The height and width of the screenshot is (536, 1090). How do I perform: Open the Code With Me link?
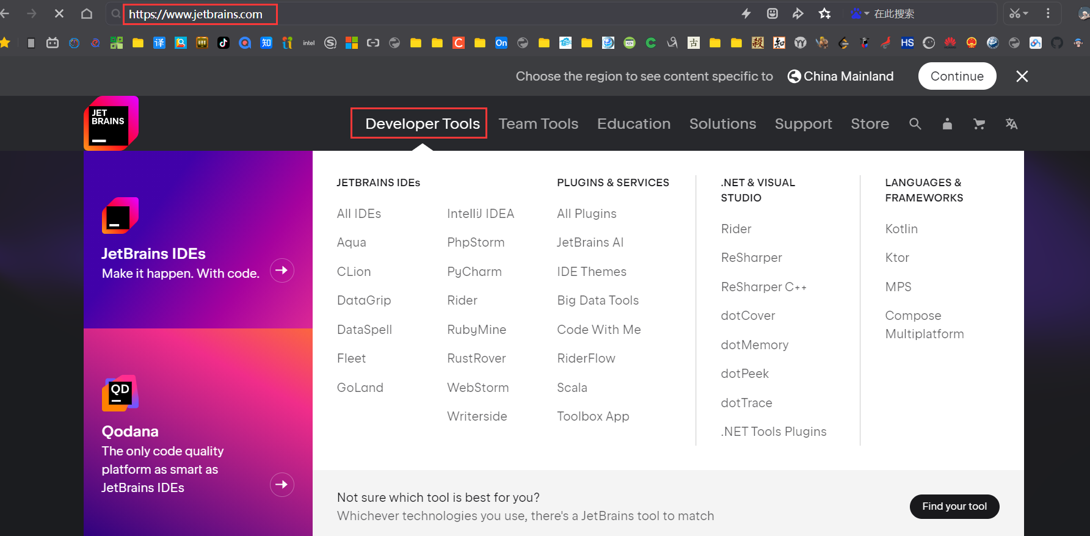point(598,330)
